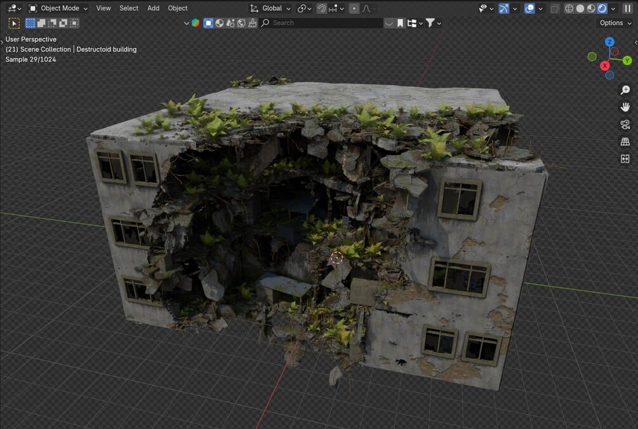This screenshot has width=638, height=429.
Task: Click the red X axis gizmo
Action: [604, 65]
